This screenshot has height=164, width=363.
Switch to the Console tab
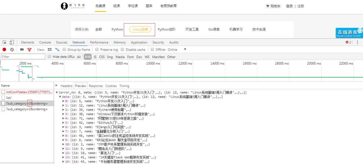point(45,42)
